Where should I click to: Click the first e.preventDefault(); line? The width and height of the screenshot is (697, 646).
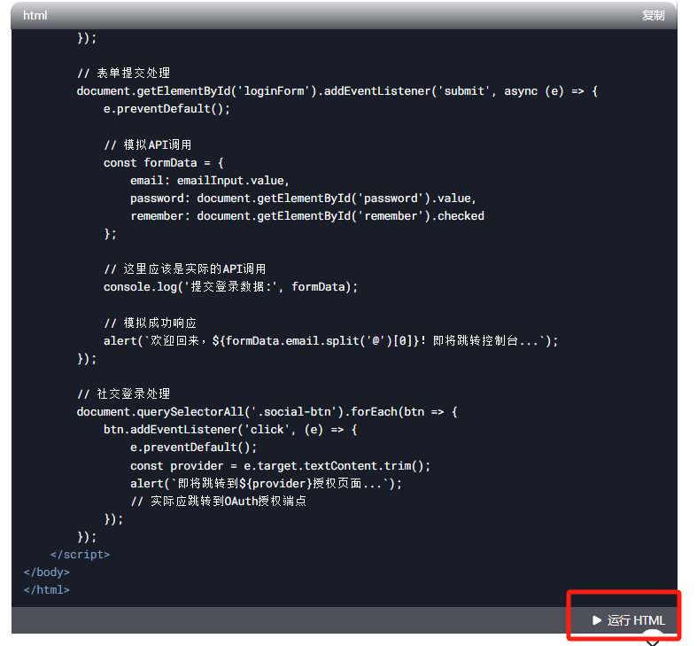click(167, 109)
